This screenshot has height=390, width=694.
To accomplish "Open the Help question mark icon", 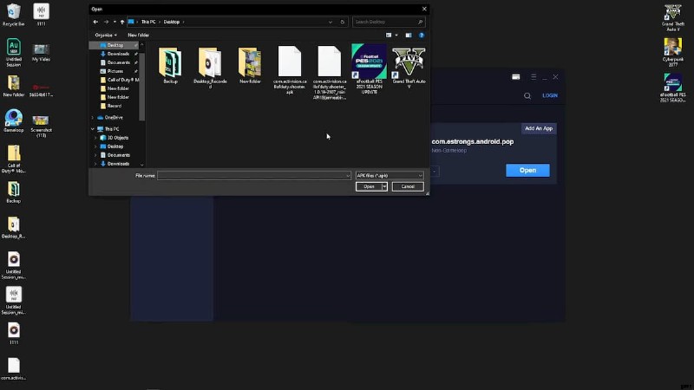I will coord(422,35).
